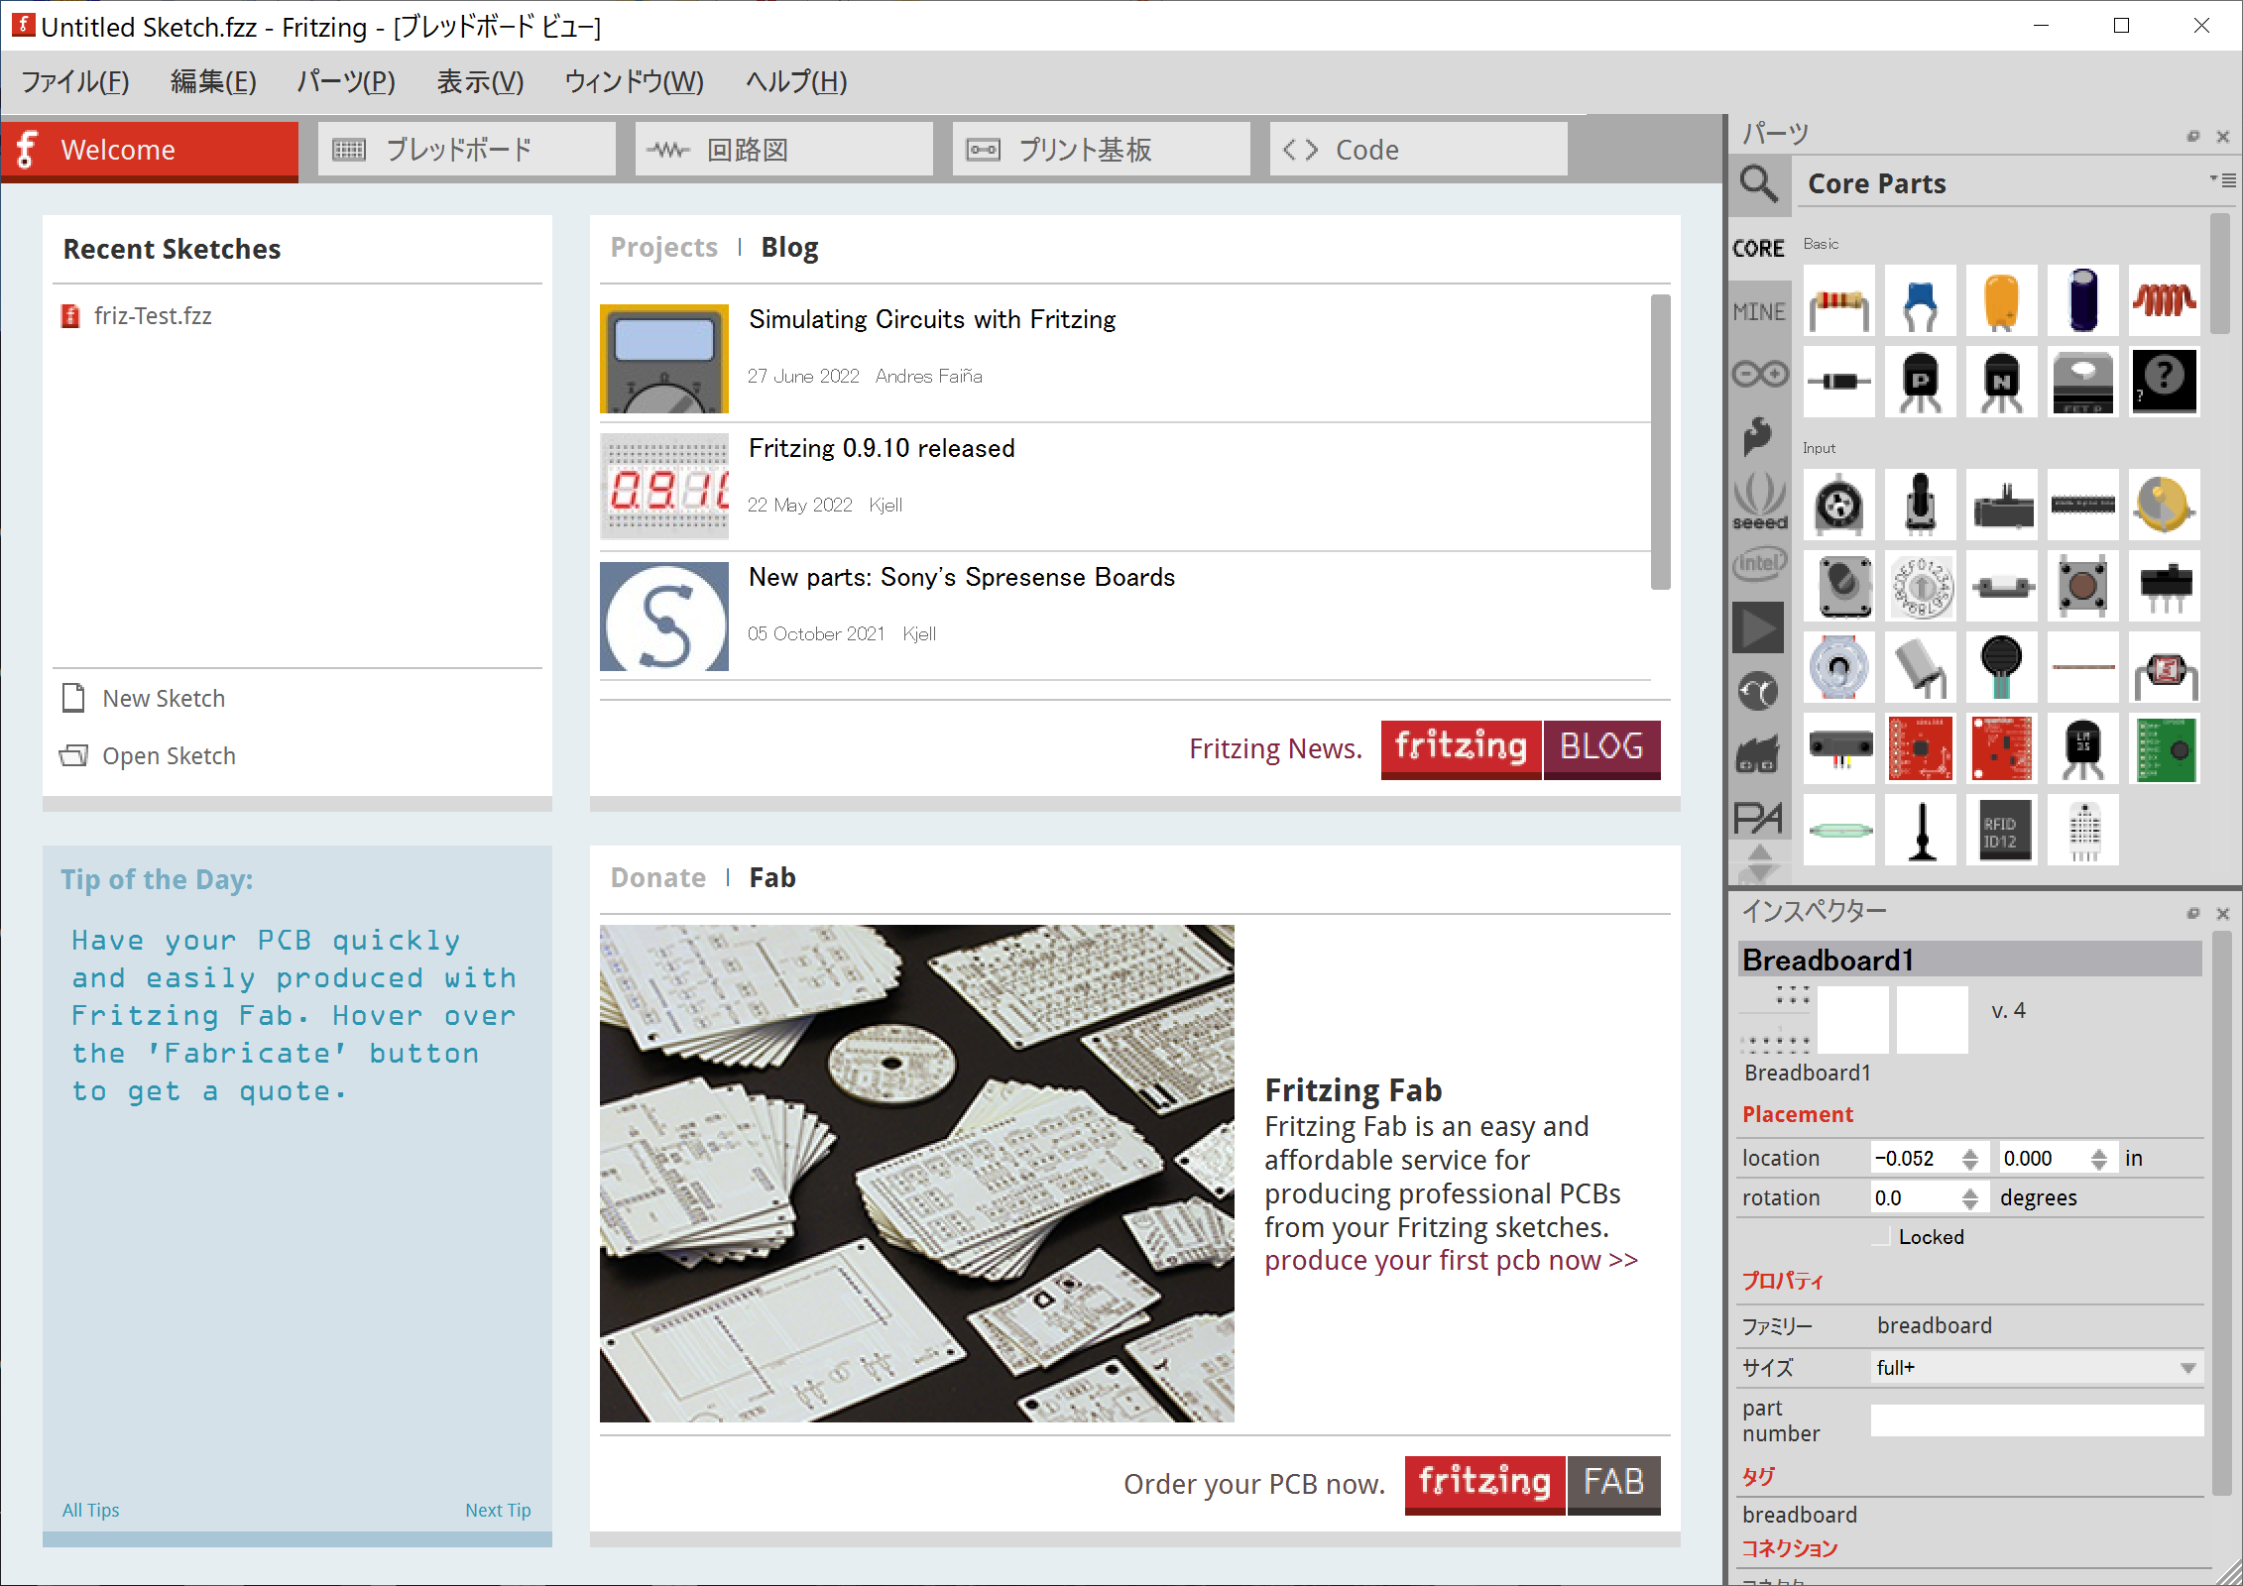Create a New Sketch
The width and height of the screenshot is (2243, 1586).
coord(144,699)
